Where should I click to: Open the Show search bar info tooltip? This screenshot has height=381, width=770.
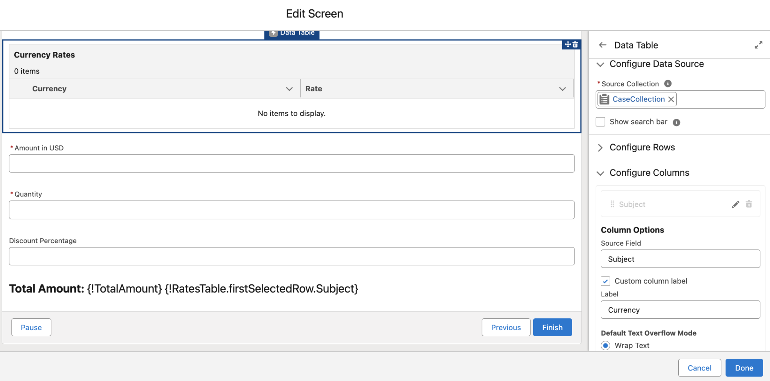pos(676,122)
